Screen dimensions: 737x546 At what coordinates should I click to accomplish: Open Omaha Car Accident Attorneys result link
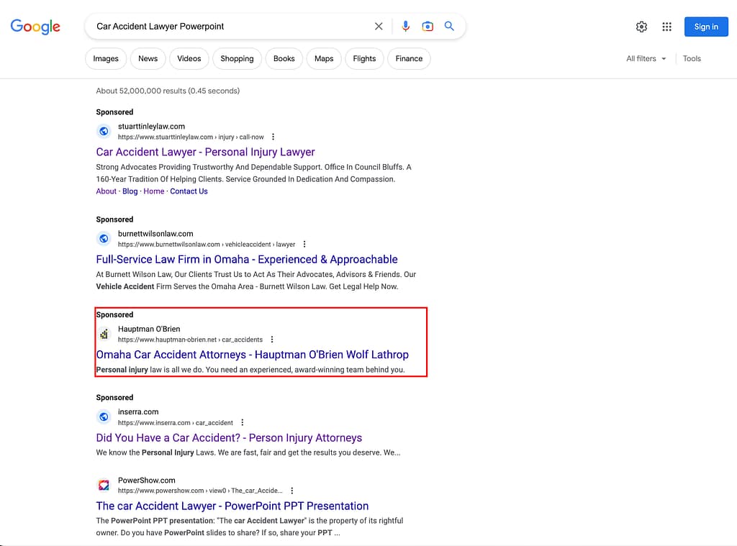pyautogui.click(x=253, y=355)
